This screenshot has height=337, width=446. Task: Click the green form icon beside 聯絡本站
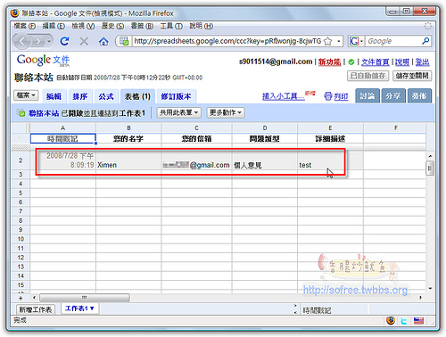click(x=21, y=113)
